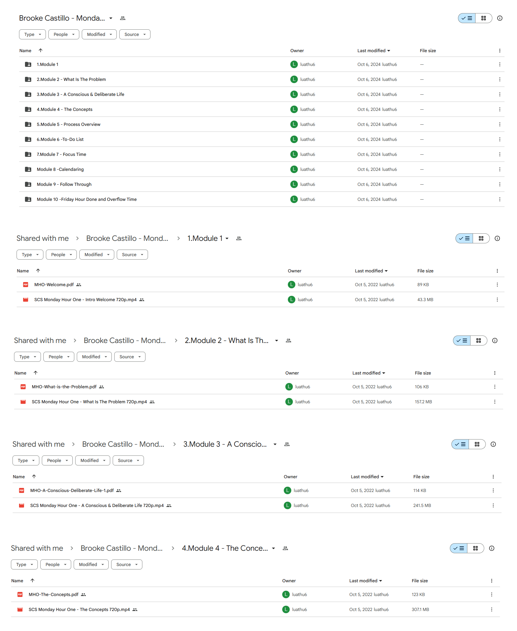This screenshot has height=631, width=517.
Task: Switch to grid layout in top Brooke Castillo view
Action: (484, 18)
